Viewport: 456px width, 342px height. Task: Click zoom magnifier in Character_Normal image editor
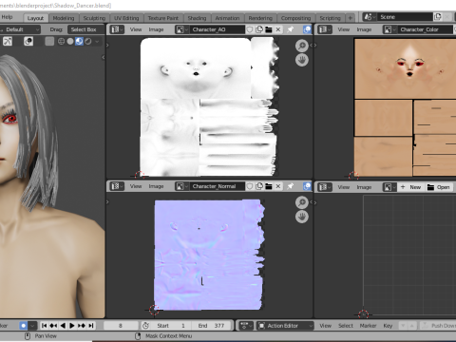point(302,202)
